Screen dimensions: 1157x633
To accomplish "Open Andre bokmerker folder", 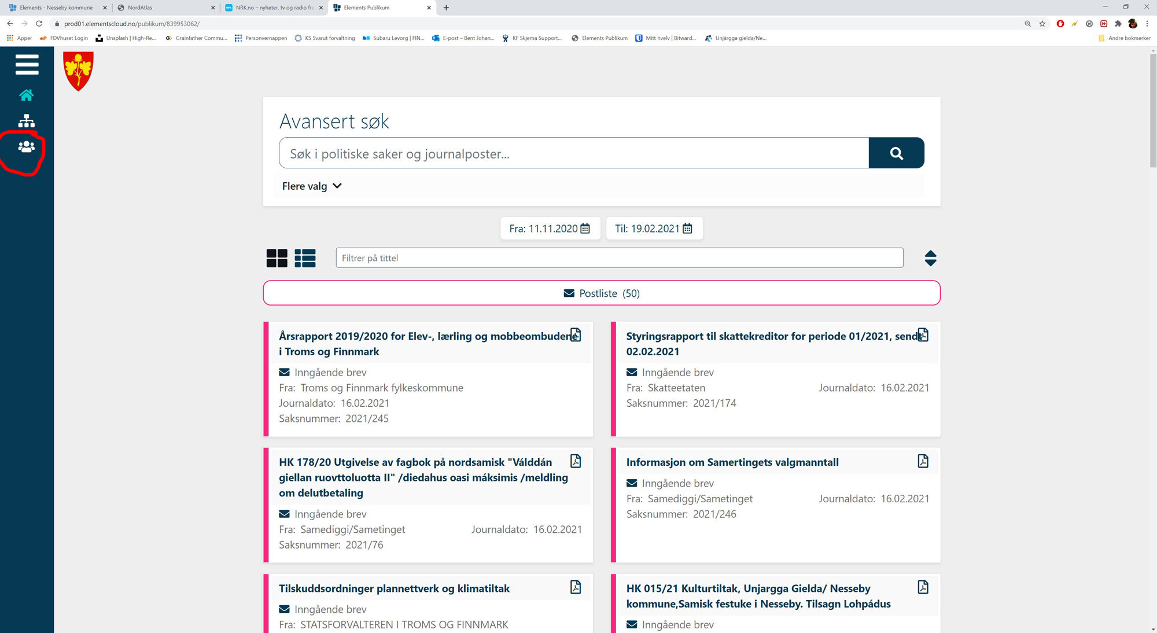I will pyautogui.click(x=1124, y=38).
